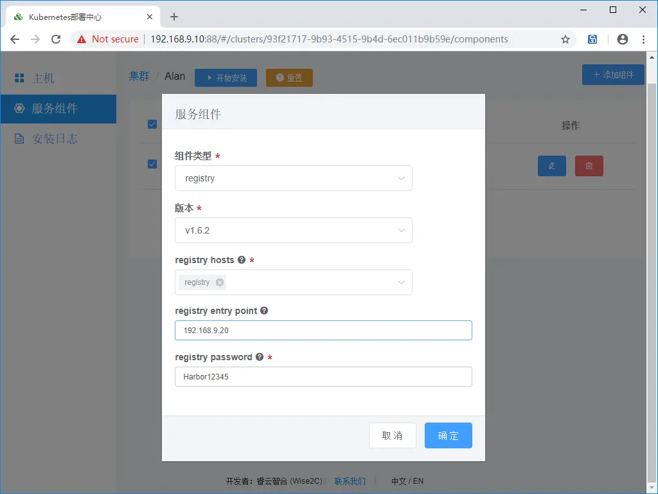
Task: Toggle the component row checkbox
Action: pyautogui.click(x=152, y=164)
